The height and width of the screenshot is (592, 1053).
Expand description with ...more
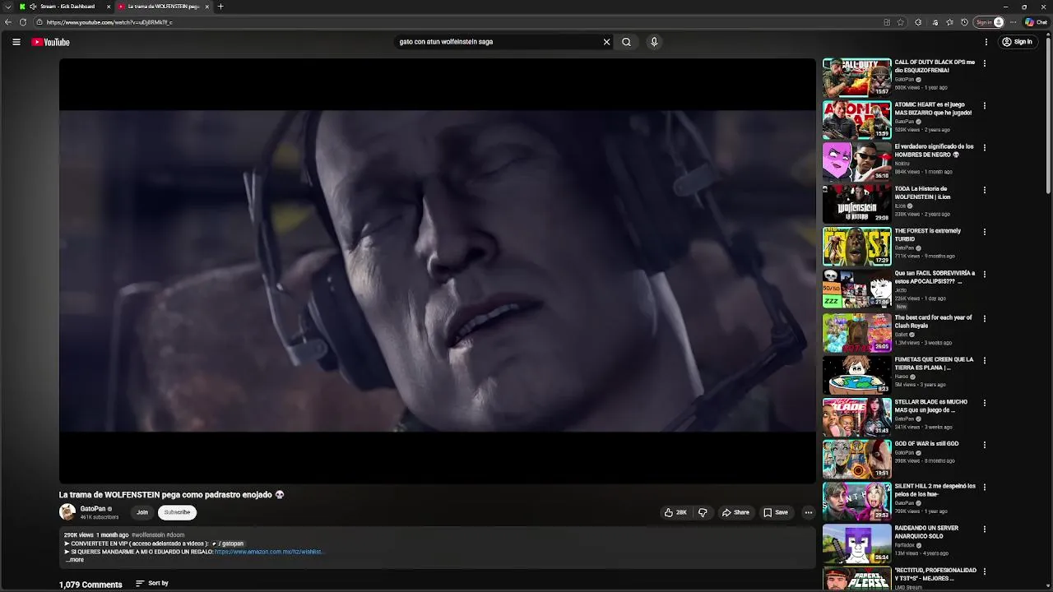tap(74, 560)
